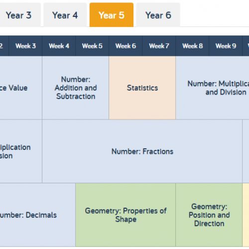Click the Week 8 column header
This screenshot has height=249, width=249.
192,46
